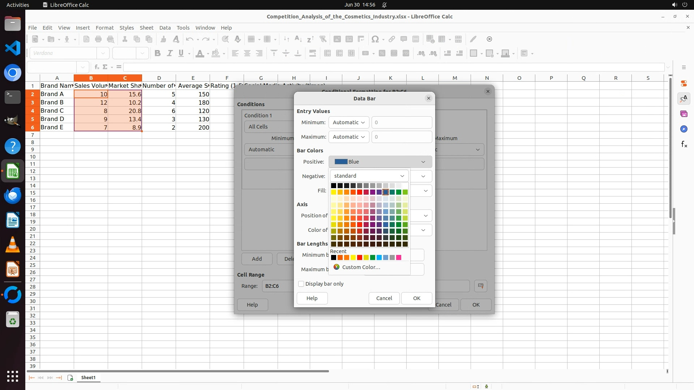Screen dimensions: 694x390
Task: Open the Format menu
Action: coord(104,28)
